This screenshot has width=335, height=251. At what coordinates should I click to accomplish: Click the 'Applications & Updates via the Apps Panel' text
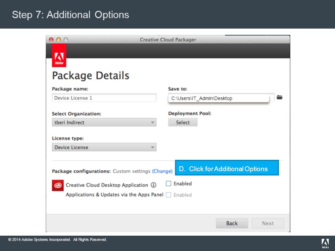[114, 195]
